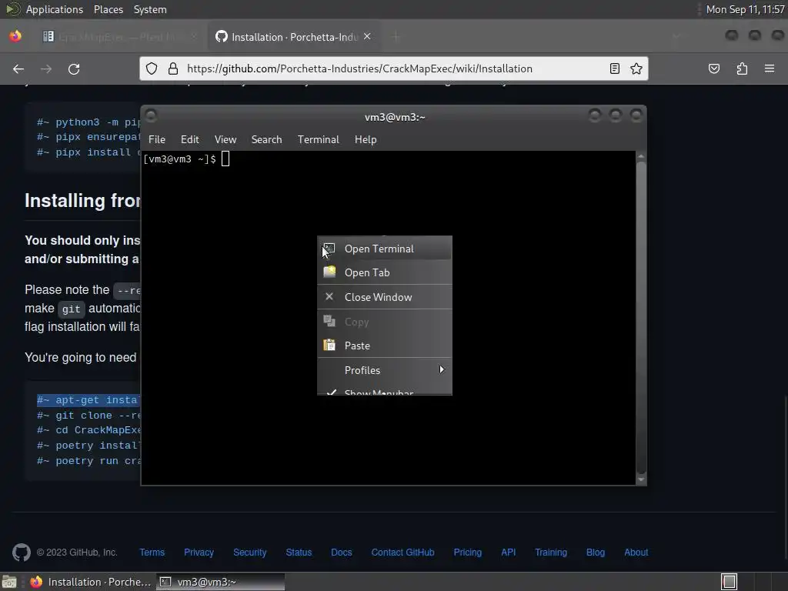Viewport: 788px width, 591px height.
Task: Open the terminal File menu
Action: (157, 140)
